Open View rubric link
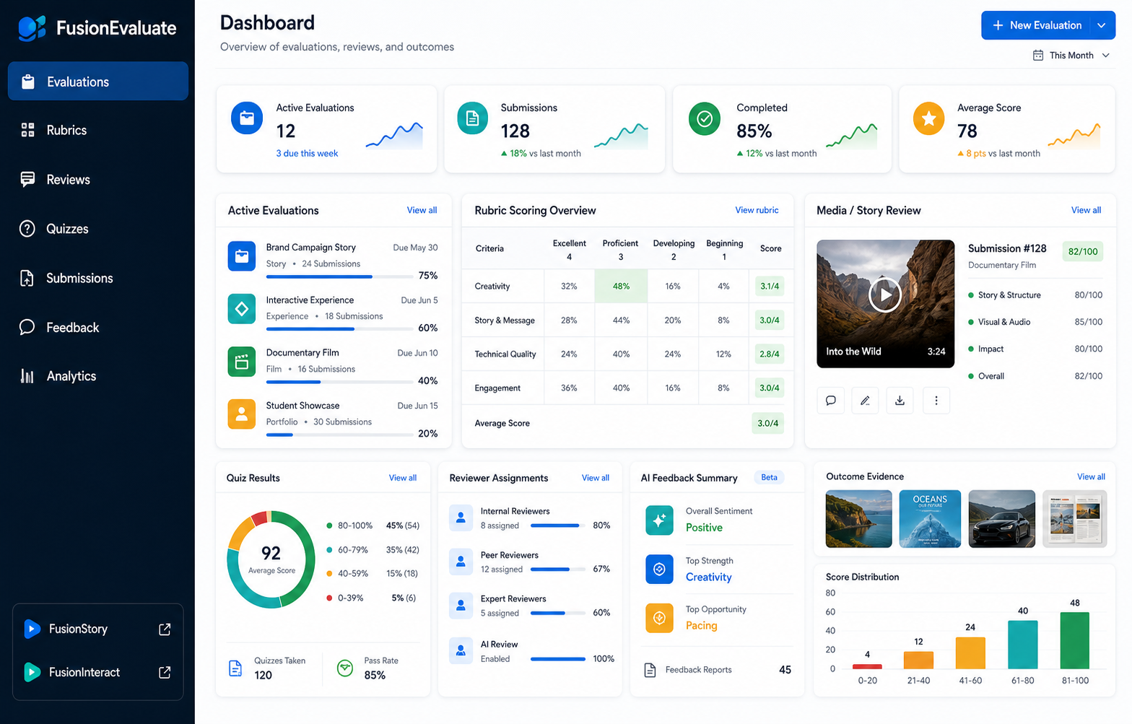Screen dimensions: 1132x724 pos(757,210)
